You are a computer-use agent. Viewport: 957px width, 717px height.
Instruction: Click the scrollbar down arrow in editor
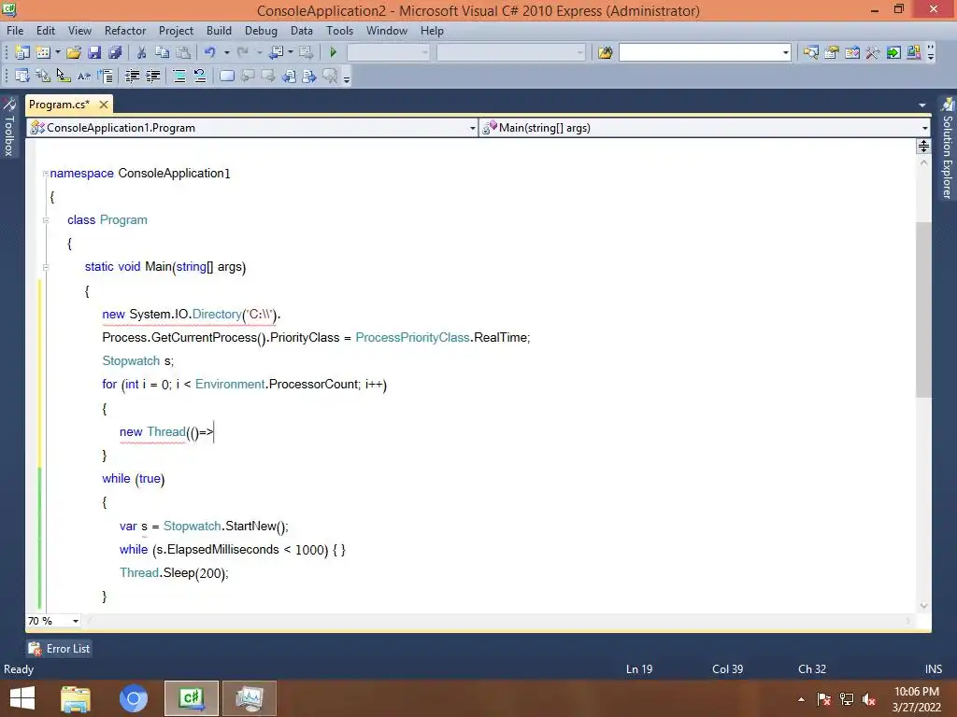923,606
